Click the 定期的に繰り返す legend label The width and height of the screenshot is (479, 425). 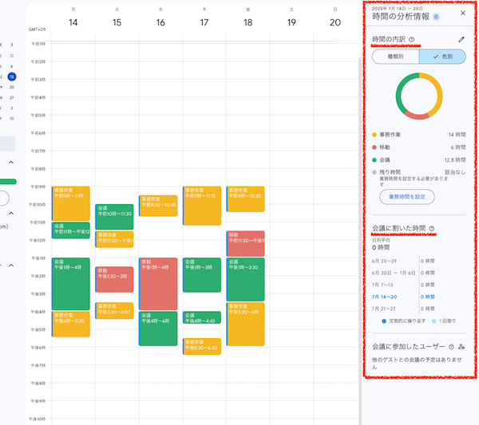pos(407,321)
